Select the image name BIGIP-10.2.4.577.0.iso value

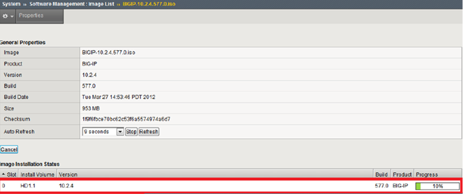(109, 53)
